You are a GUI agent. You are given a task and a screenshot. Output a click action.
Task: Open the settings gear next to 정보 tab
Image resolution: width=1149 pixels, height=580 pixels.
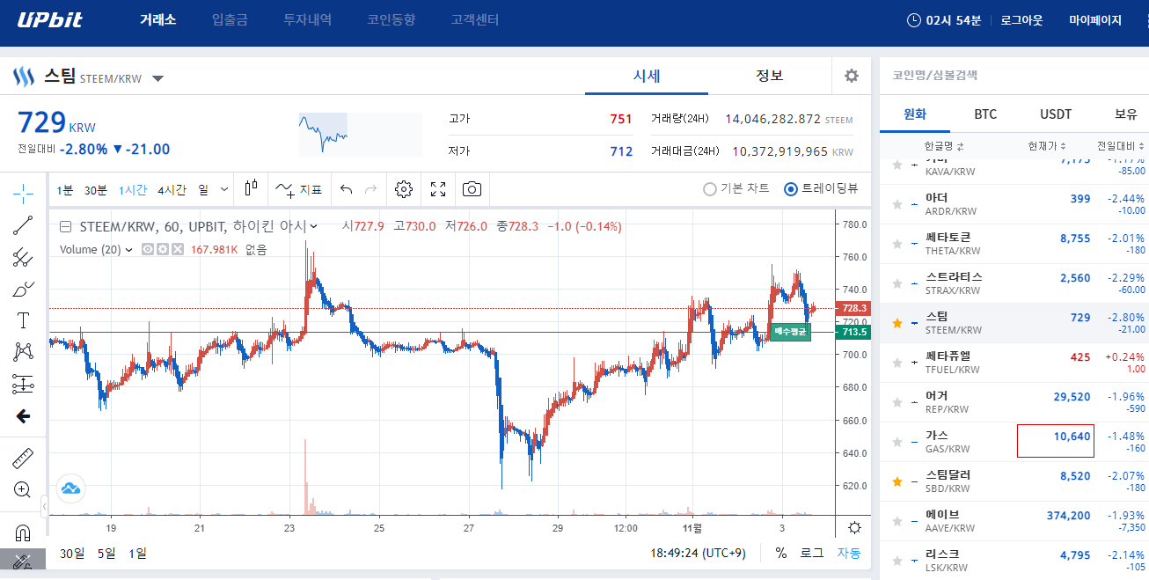pyautogui.click(x=851, y=76)
